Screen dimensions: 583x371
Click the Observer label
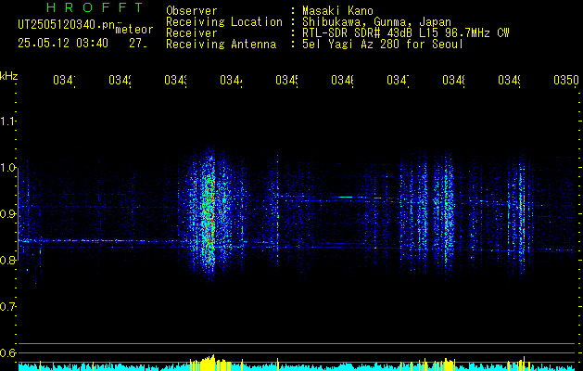[192, 11]
